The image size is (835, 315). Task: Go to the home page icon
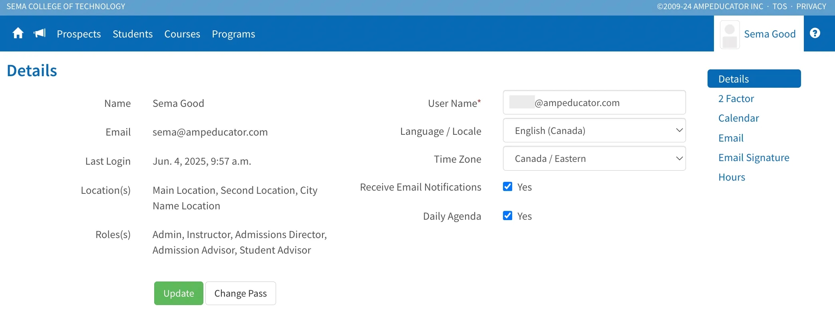coord(18,33)
